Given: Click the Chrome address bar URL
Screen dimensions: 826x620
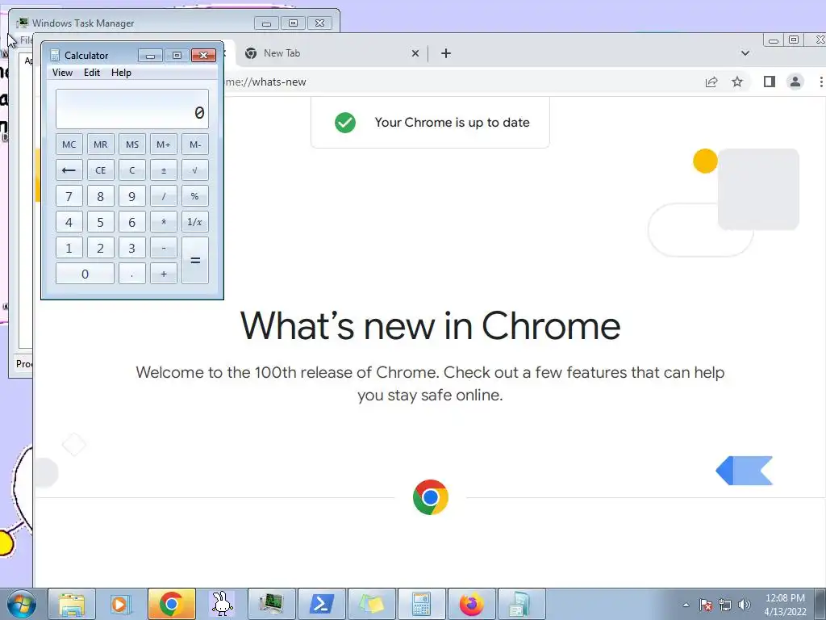Looking at the screenshot, I should click(x=266, y=82).
